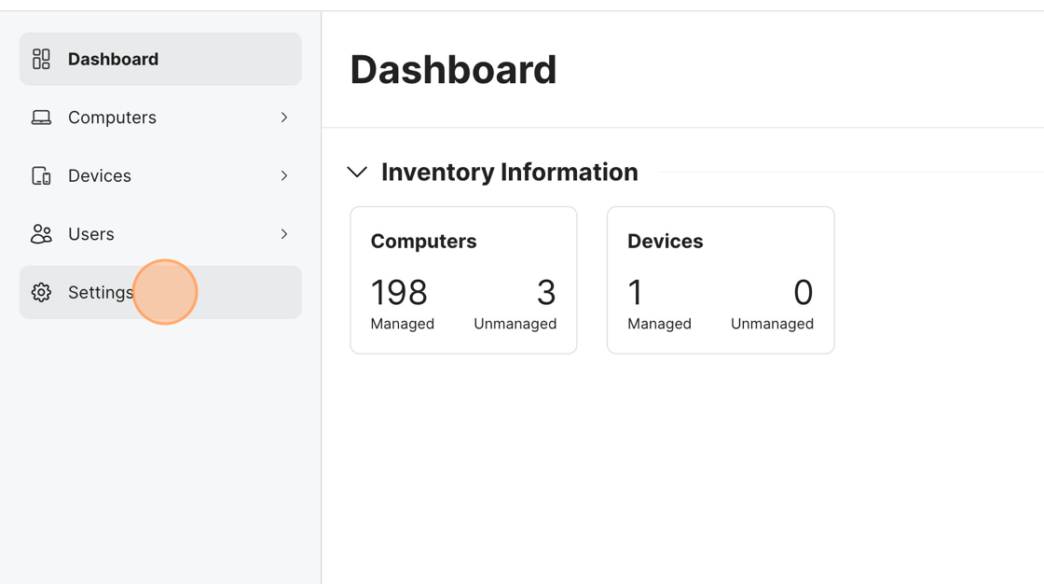Expand the Computers menu chevron
Viewport: 1044px width, 584px height.
(x=284, y=118)
